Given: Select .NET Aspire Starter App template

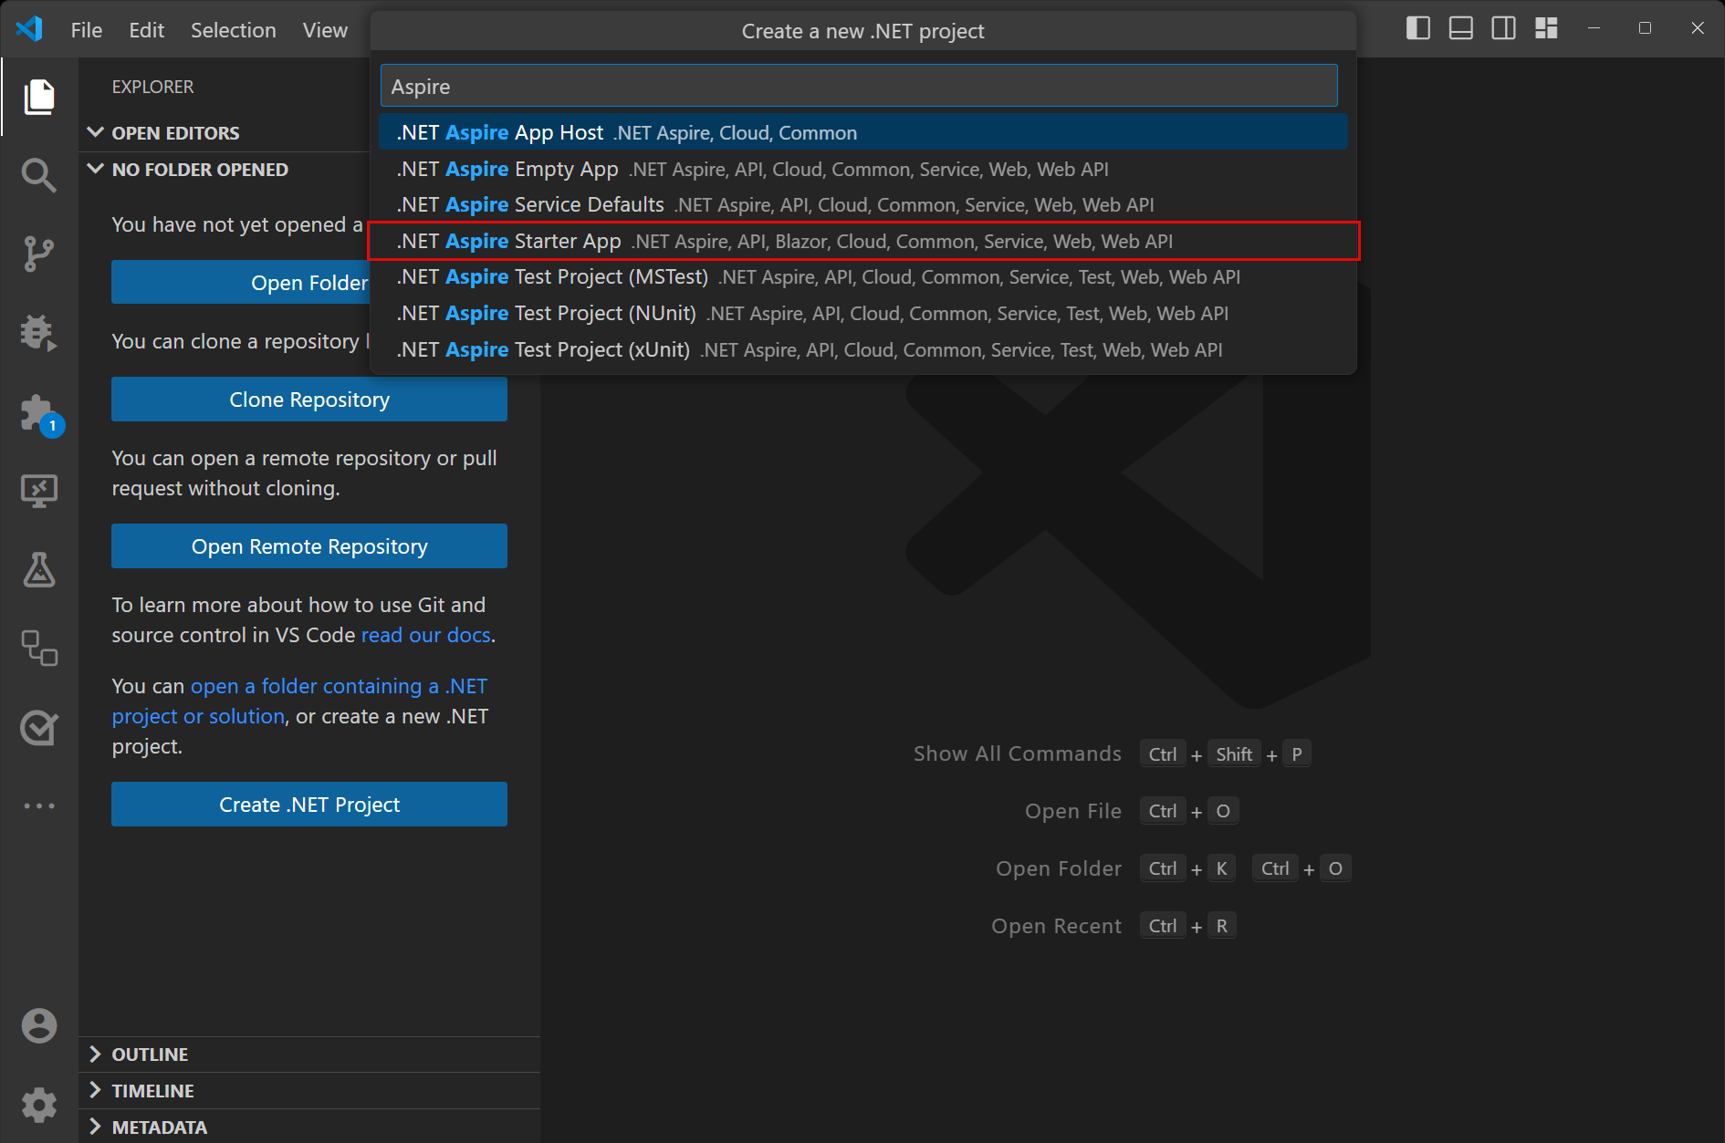Looking at the screenshot, I should click(x=863, y=241).
